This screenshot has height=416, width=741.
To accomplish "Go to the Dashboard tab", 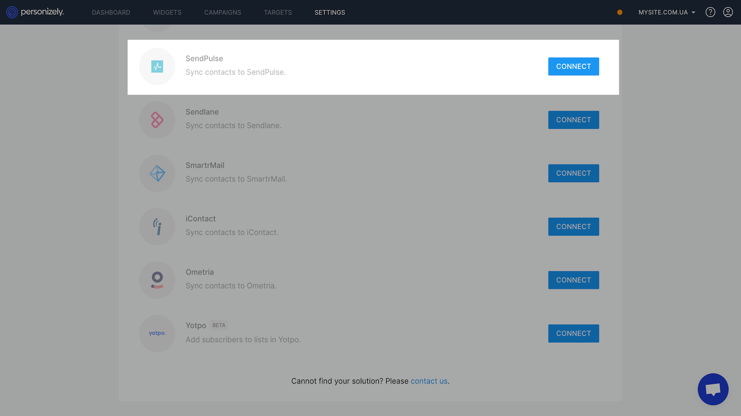I will (111, 12).
